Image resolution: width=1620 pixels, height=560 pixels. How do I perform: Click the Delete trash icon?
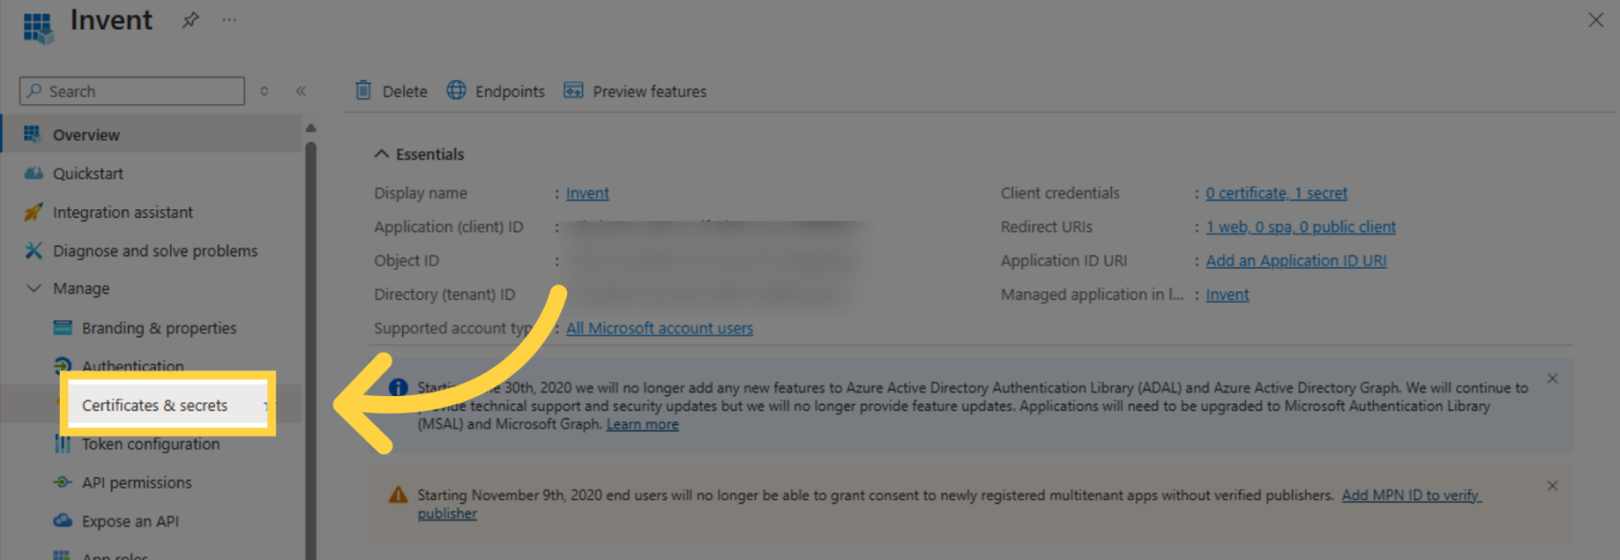364,91
